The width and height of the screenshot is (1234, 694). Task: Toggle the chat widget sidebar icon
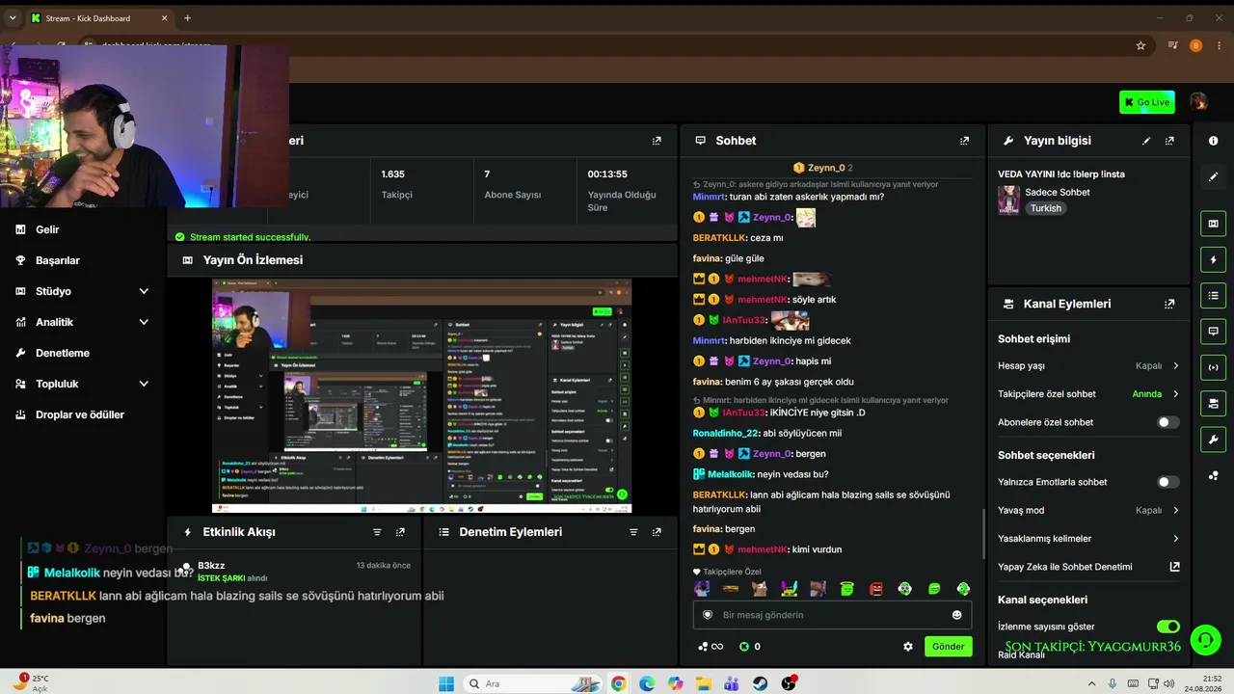coord(1213,331)
